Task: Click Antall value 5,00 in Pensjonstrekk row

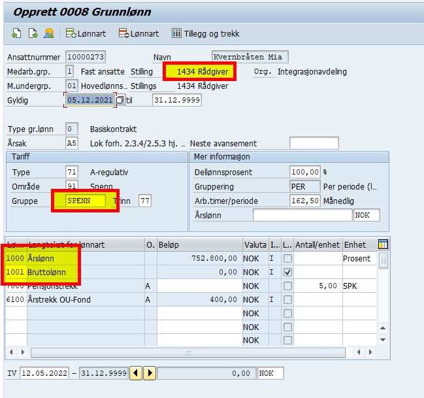Action: pos(318,286)
